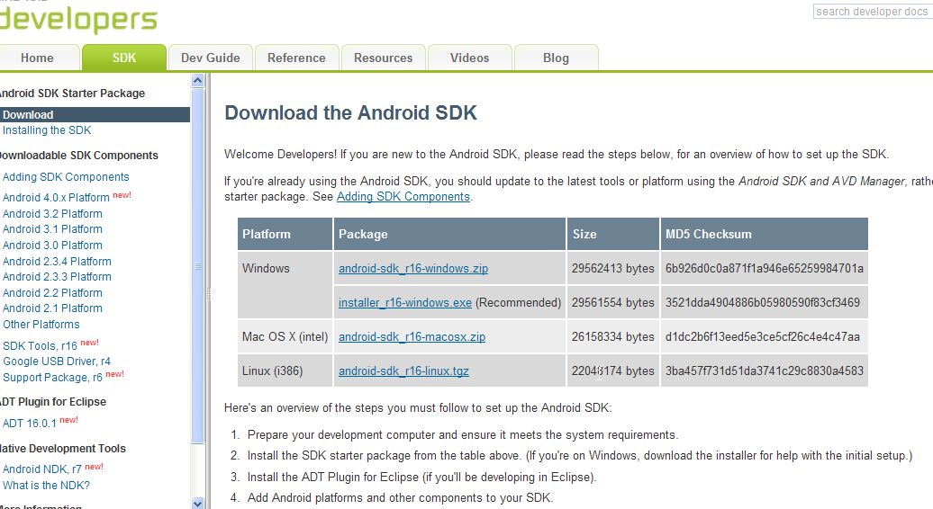The height and width of the screenshot is (509, 933).
Task: Click the Mac OS X (intel) cell
Action: (285, 336)
